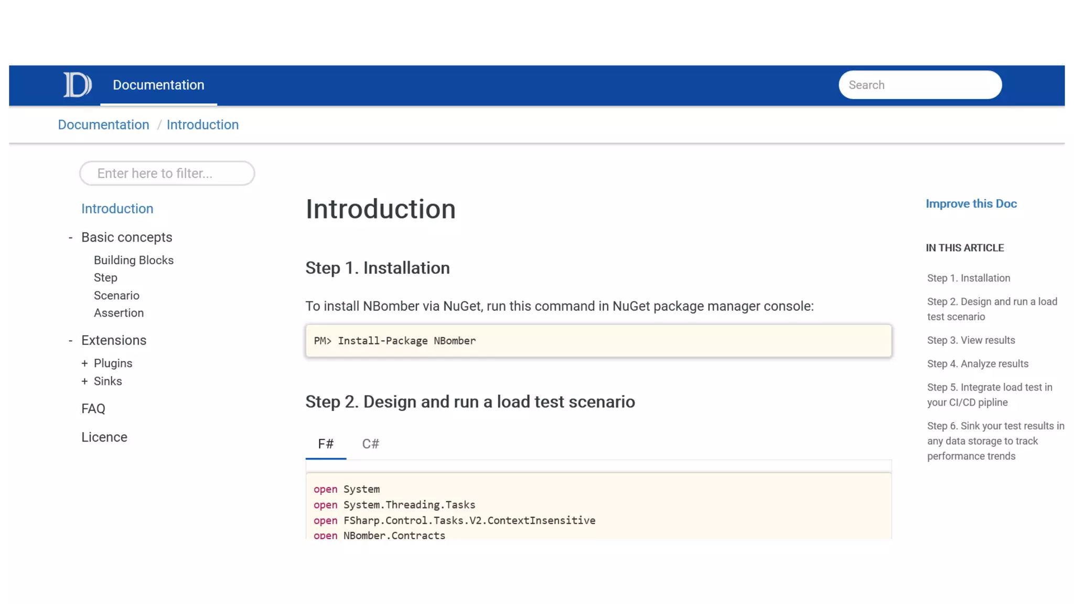Image resolution: width=1074 pixels, height=604 pixels.
Task: Switch to the C# code tab
Action: point(370,444)
